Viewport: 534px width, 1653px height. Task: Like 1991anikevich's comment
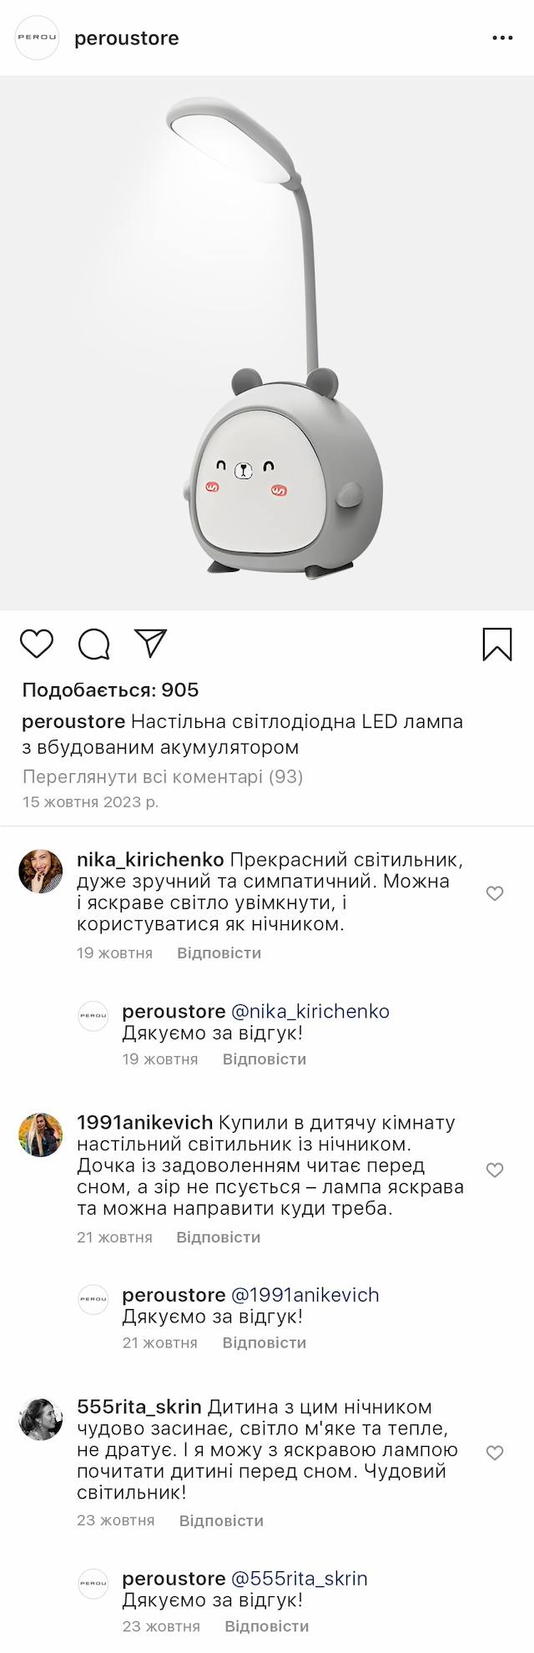495,1170
